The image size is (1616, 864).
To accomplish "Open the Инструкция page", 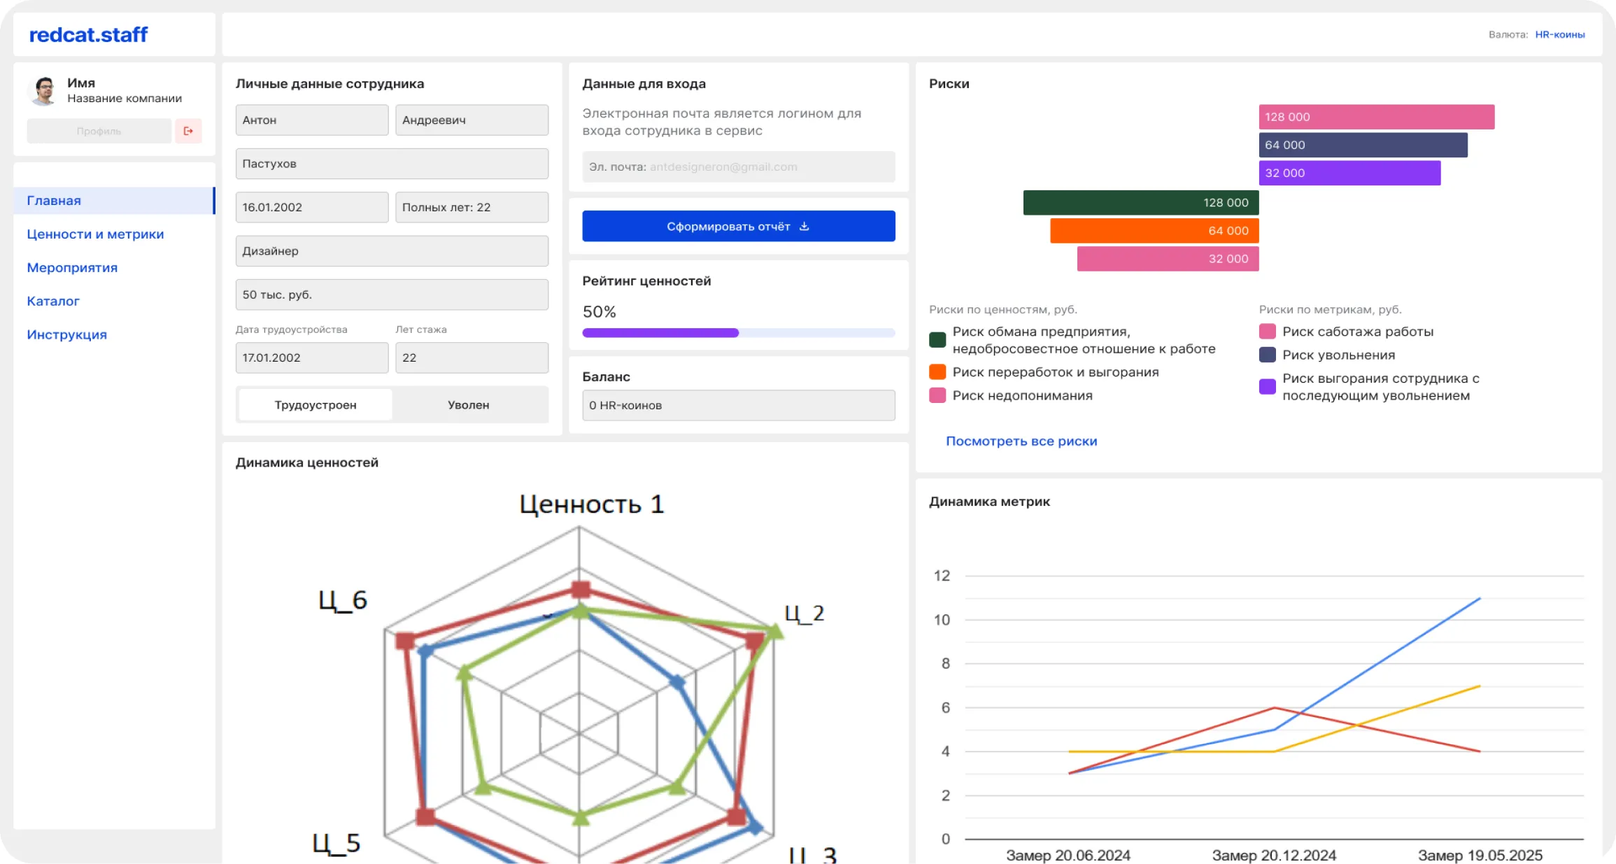I will click(66, 335).
